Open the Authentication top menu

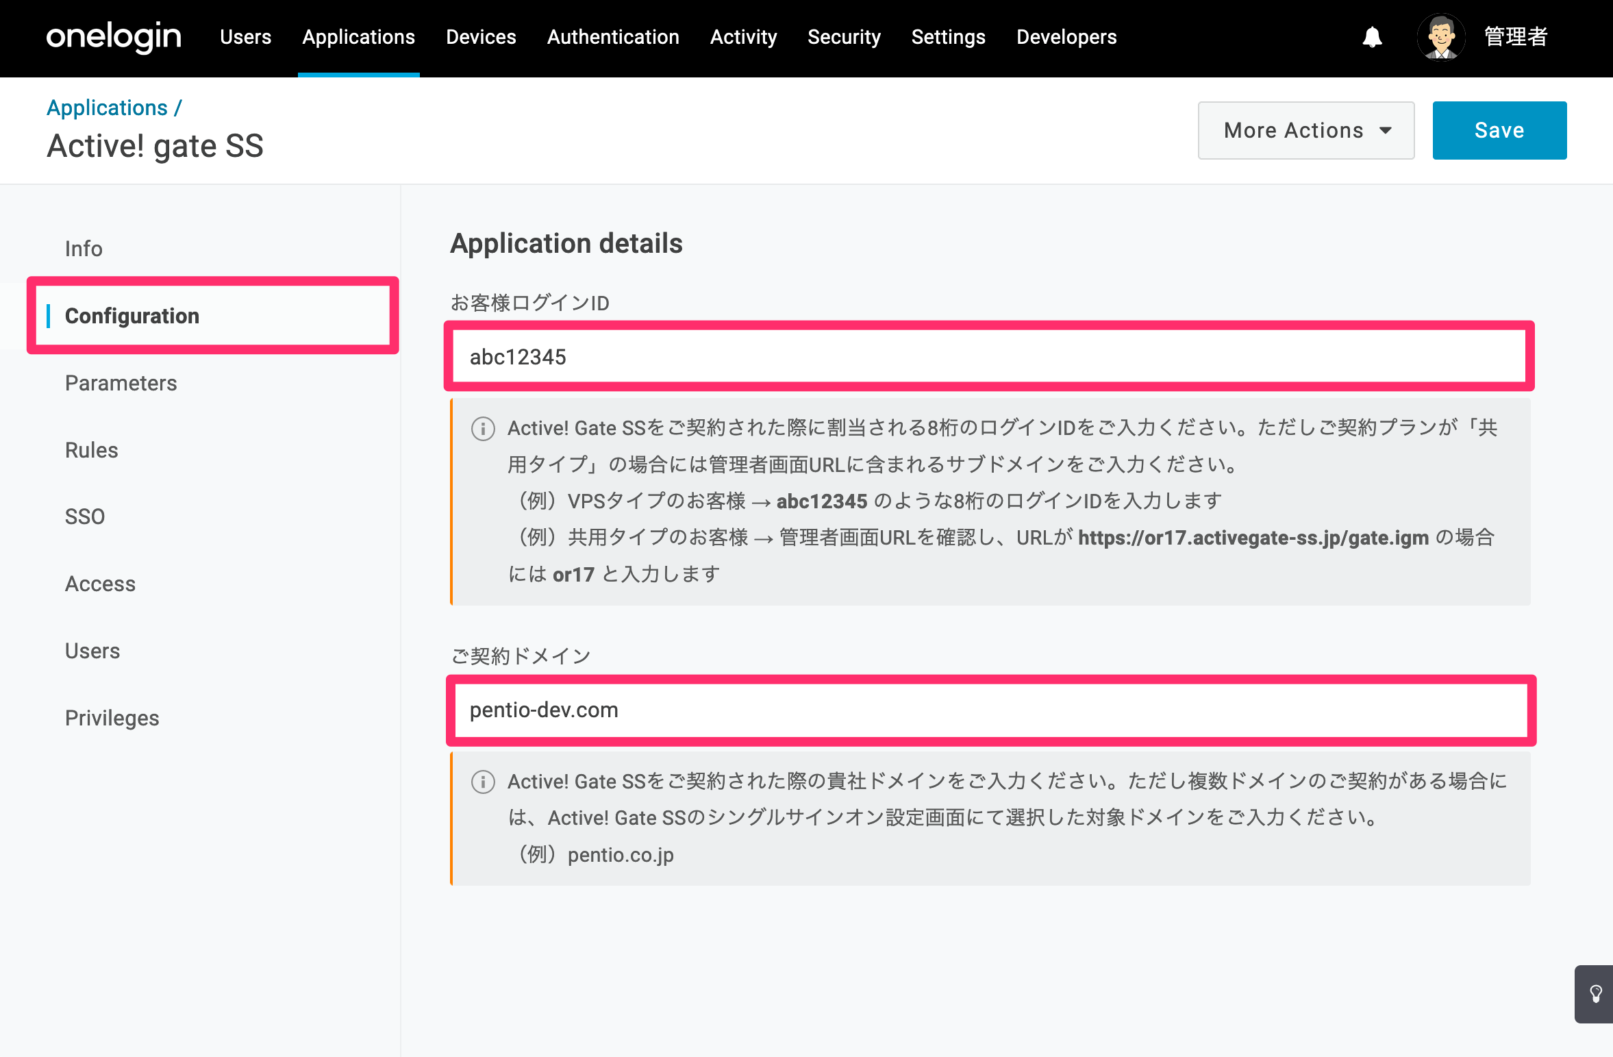coord(613,37)
